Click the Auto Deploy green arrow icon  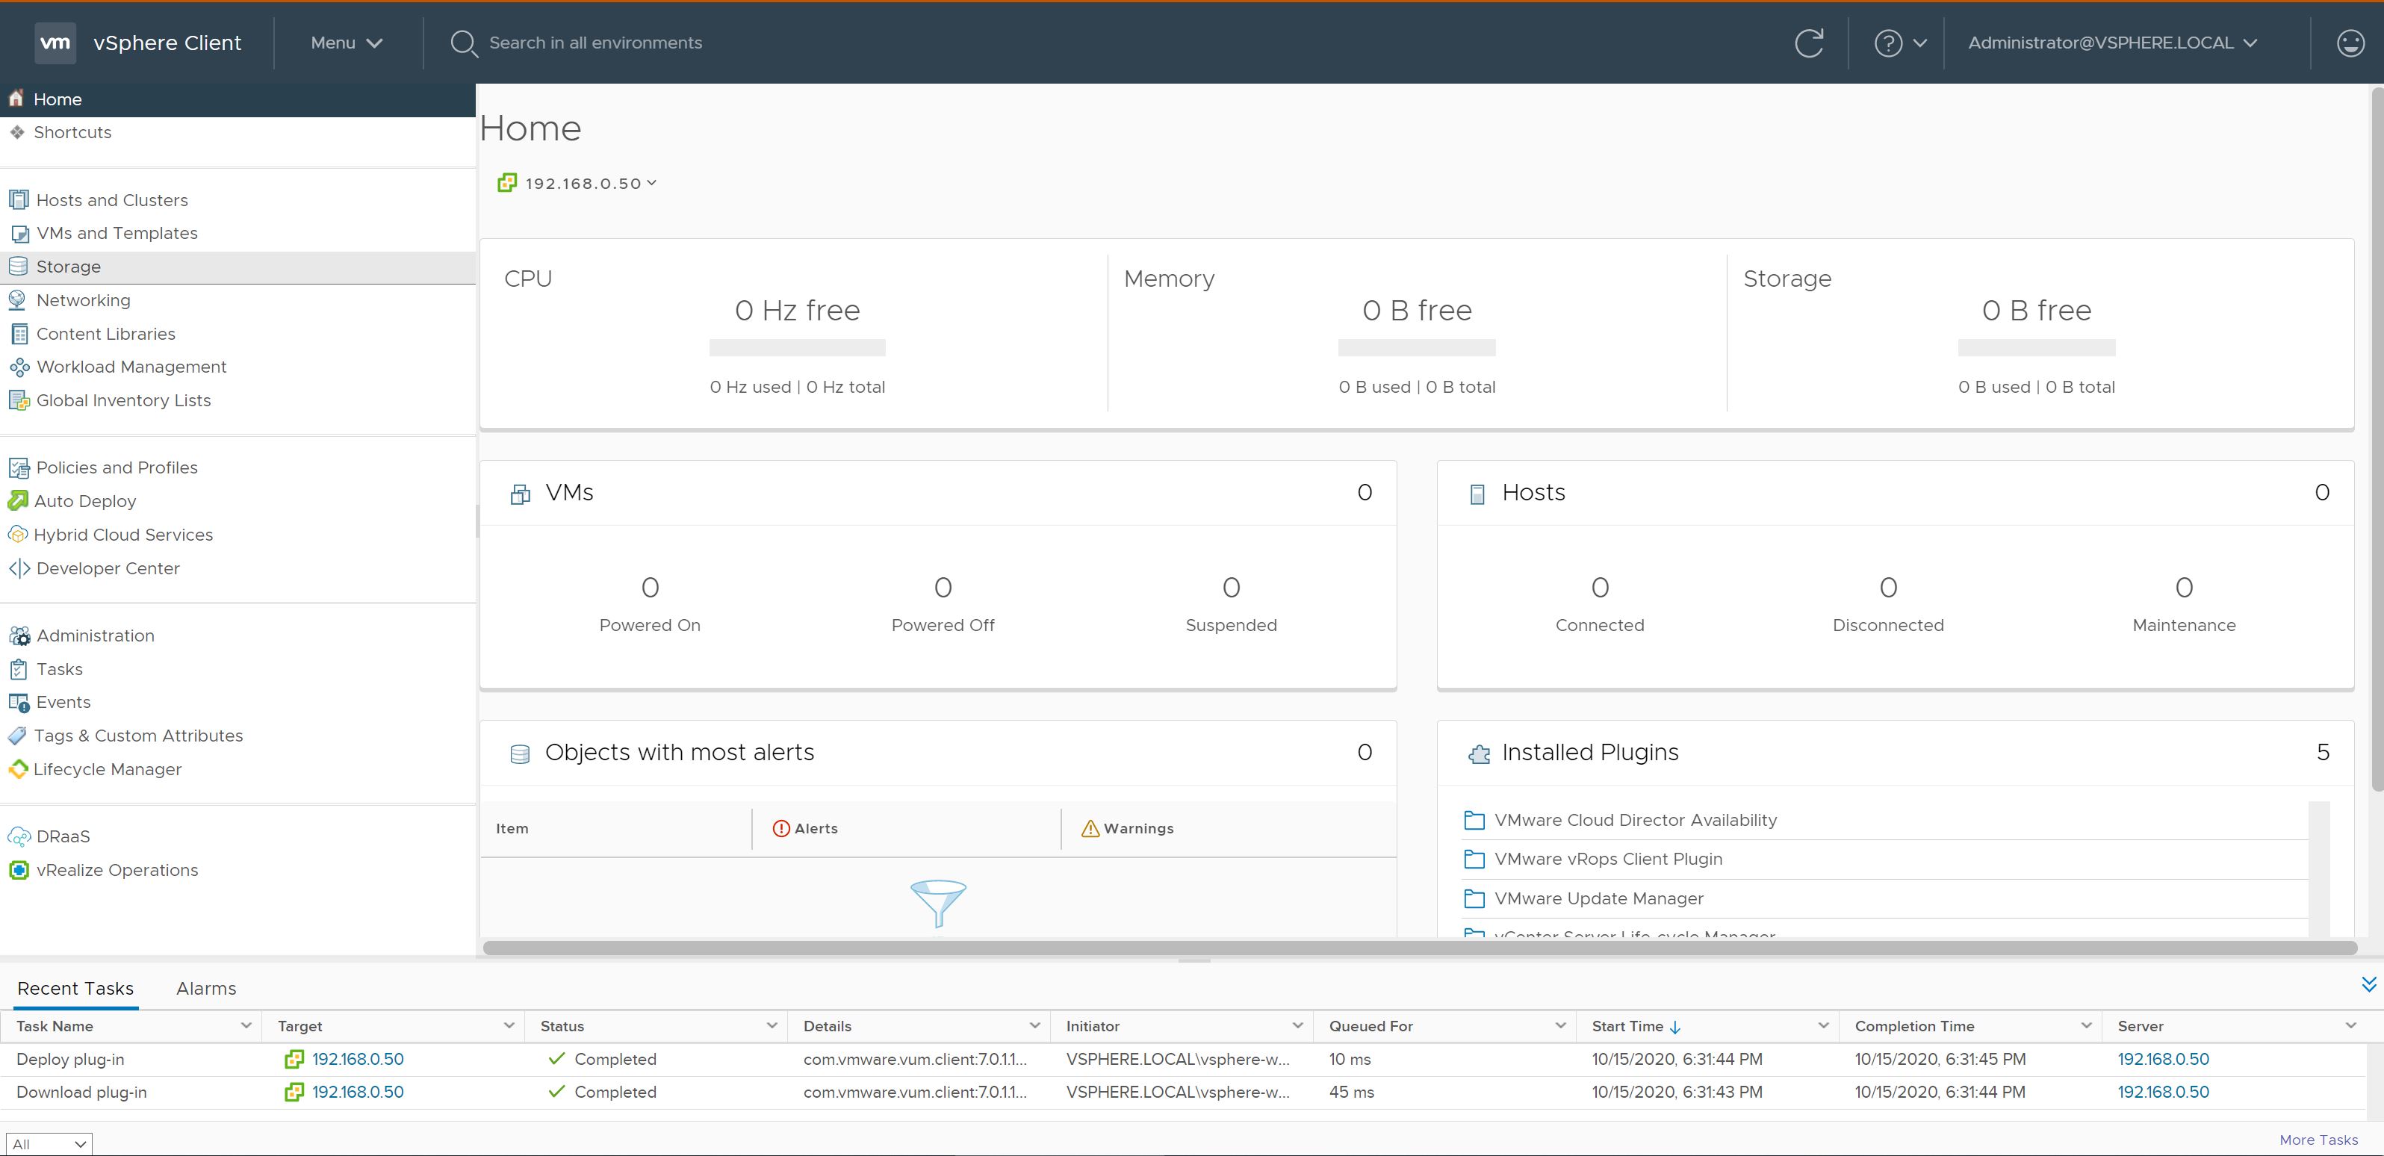coord(18,501)
